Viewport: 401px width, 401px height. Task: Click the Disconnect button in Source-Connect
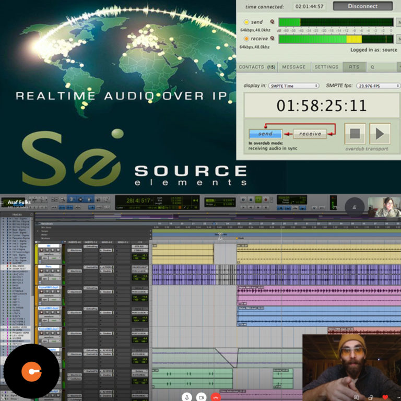click(363, 6)
